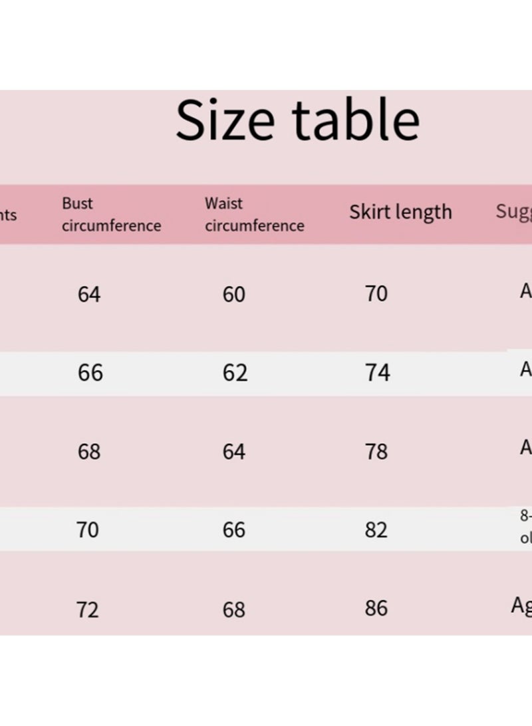Click the truncated header ending in nts
This screenshot has height=726, width=532.
click(9, 215)
